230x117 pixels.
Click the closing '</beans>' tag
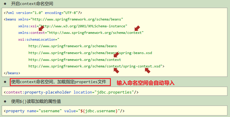click(x=12, y=73)
